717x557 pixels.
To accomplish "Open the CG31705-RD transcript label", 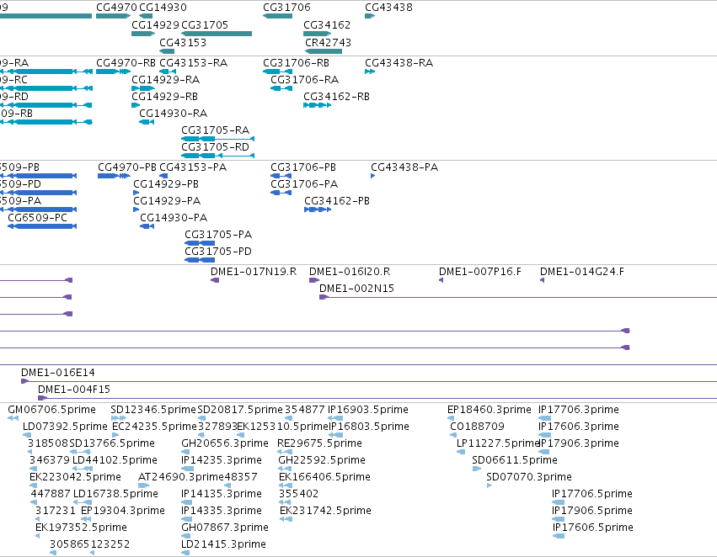I will [216, 147].
